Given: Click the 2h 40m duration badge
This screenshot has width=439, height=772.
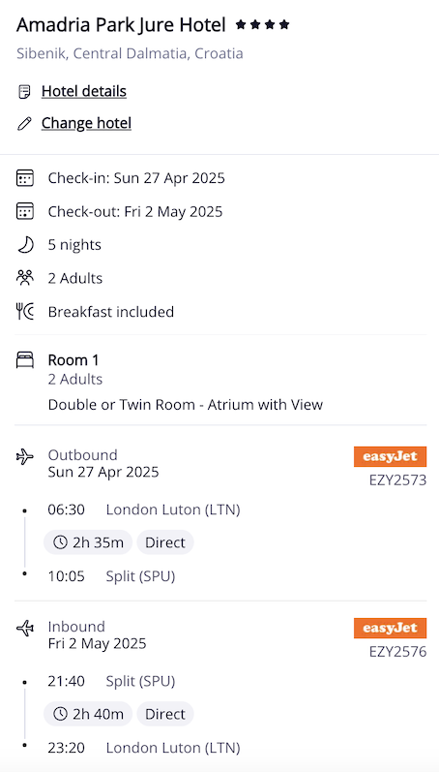Looking at the screenshot, I should point(88,714).
